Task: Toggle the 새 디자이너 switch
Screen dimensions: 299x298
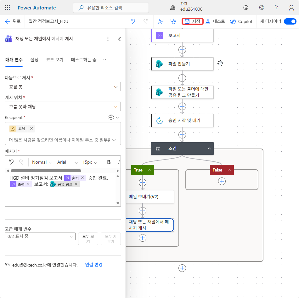Action: point(290,21)
